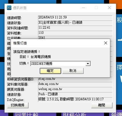Screen dimensions: 122x116
Task: Cancel with the 取消 button
Action: [73, 71]
